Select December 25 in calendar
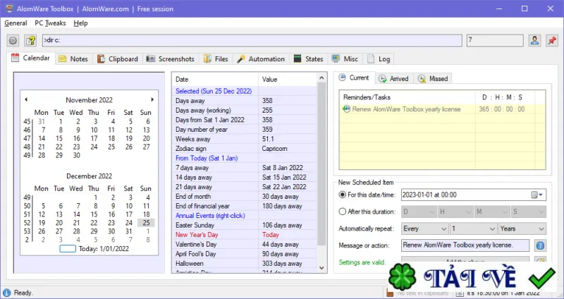Viewport: 564px width, 299px height. [146, 223]
